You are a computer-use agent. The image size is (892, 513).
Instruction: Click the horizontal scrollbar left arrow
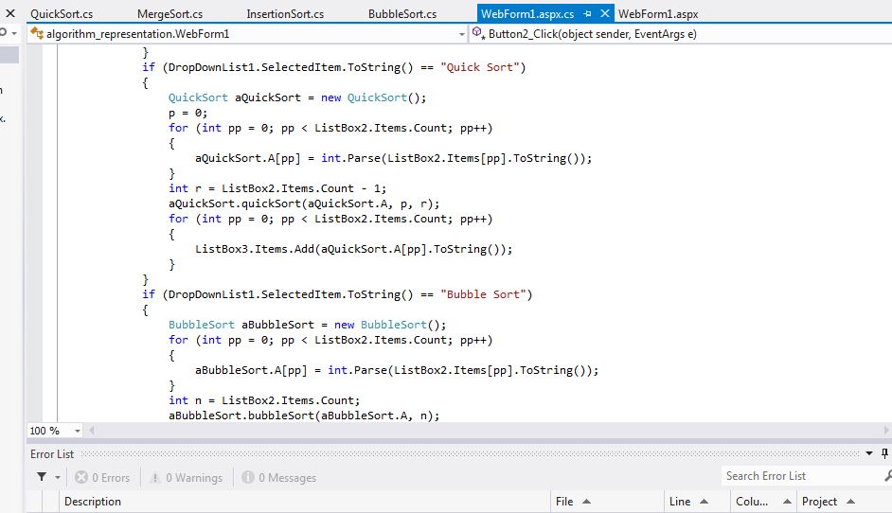[92, 431]
